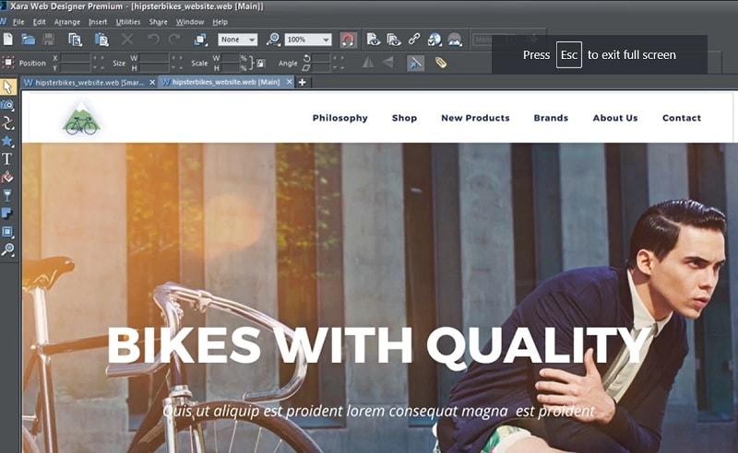Open the Help menu

coord(220,22)
